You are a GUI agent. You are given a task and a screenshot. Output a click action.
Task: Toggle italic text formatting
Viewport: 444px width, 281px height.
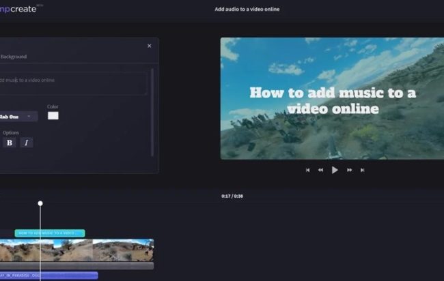click(x=27, y=143)
